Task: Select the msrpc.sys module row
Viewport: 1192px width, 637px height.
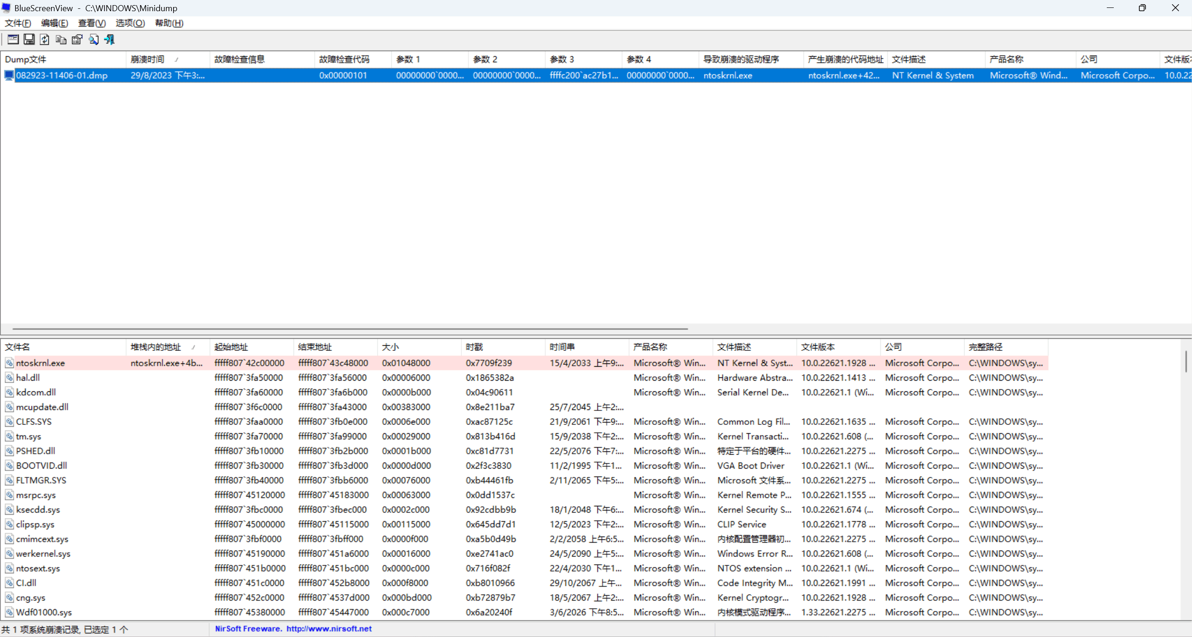Action: click(524, 495)
